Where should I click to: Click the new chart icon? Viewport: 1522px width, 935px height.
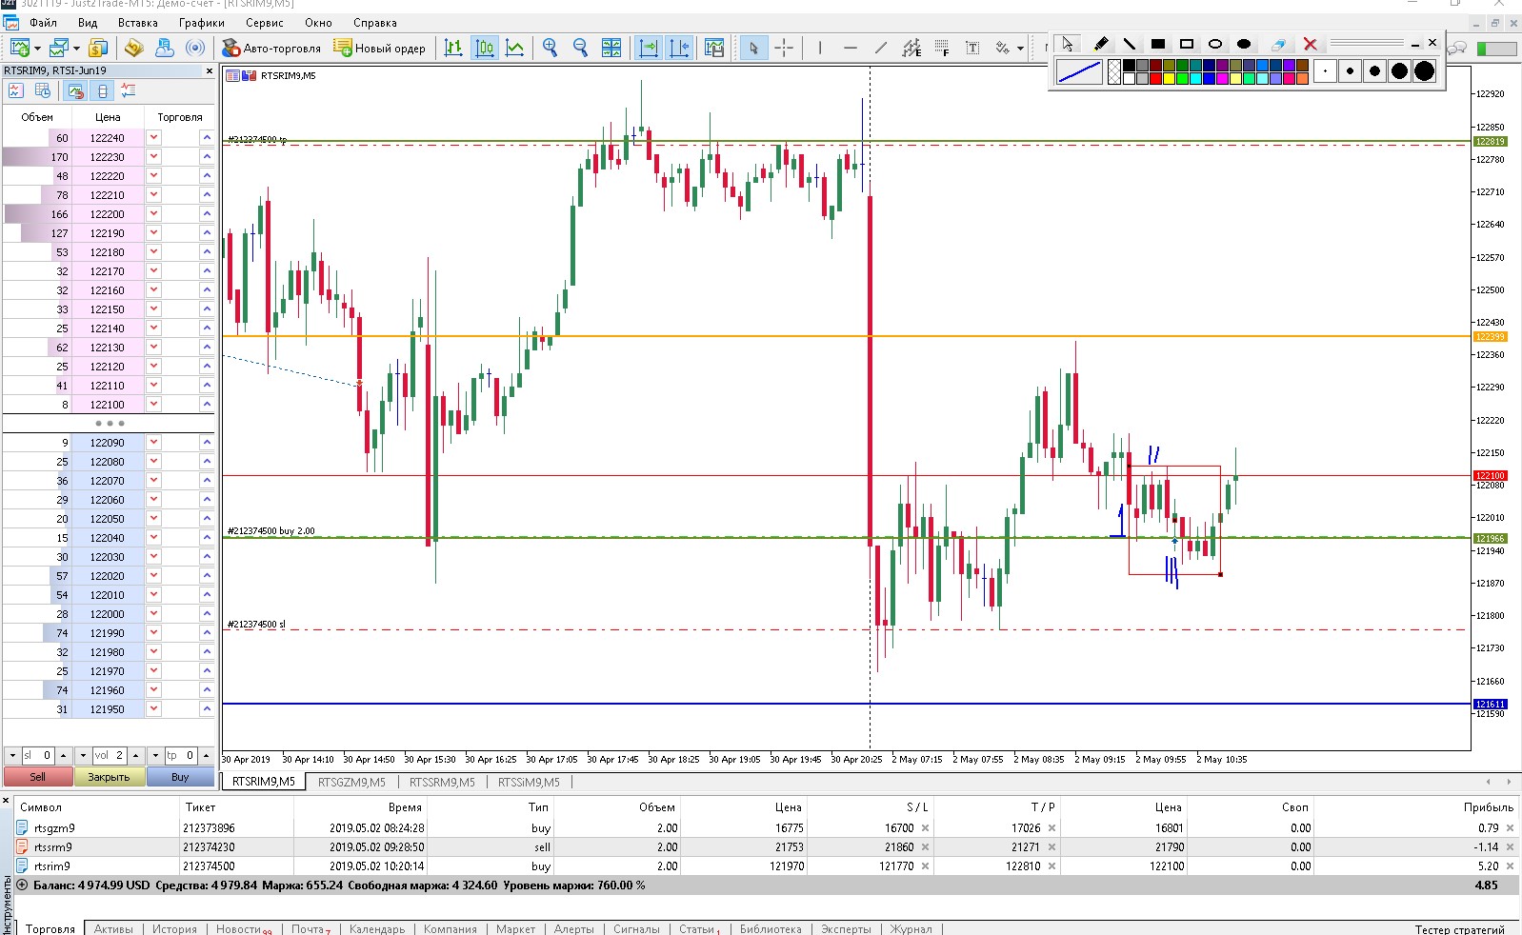19,48
